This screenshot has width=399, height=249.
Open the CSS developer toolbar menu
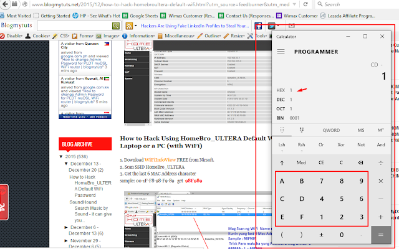[61, 36]
